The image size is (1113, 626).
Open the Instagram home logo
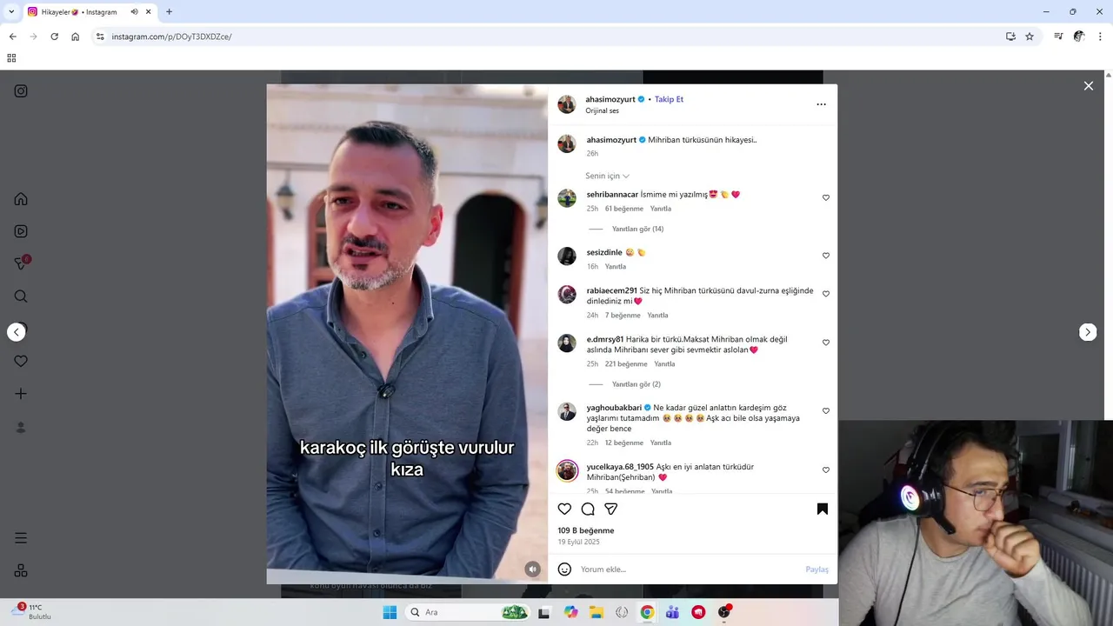21,91
